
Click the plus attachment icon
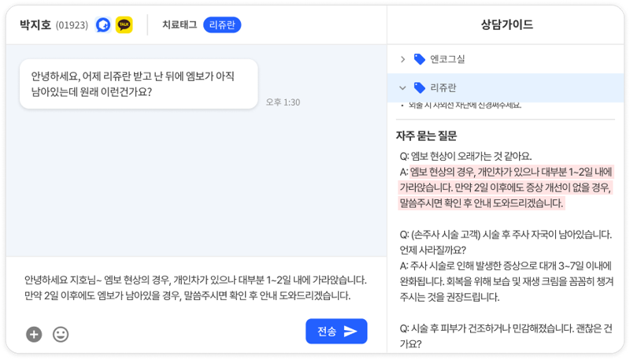point(34,334)
